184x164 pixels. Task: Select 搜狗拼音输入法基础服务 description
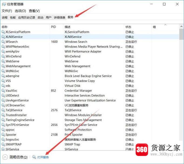[x=80, y=139]
